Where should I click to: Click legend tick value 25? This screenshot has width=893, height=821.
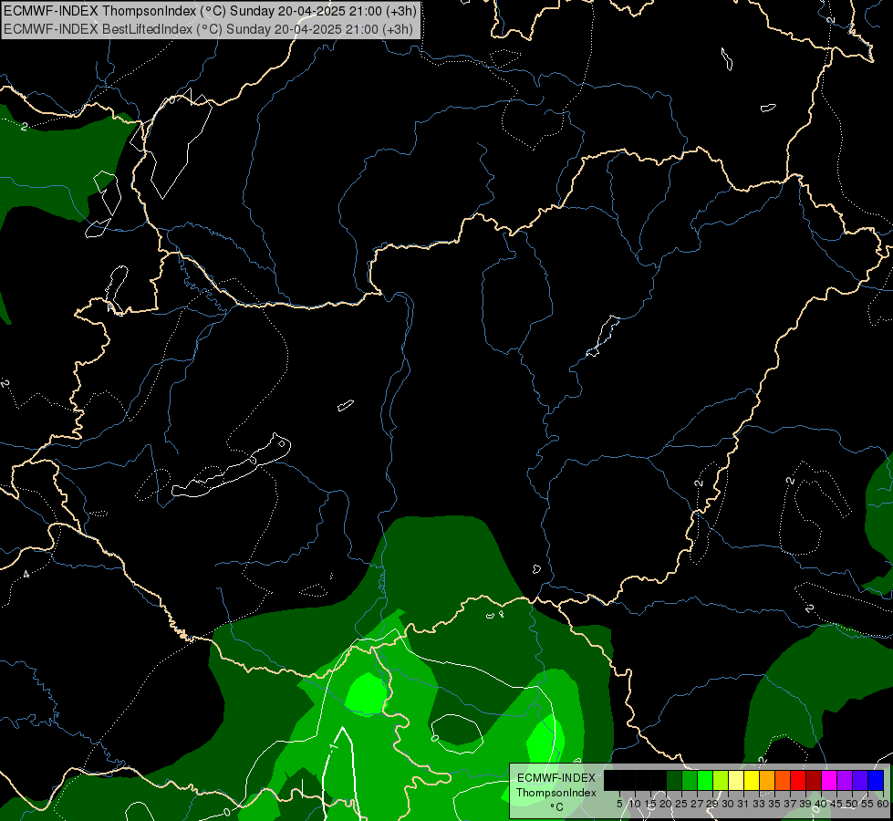pyautogui.click(x=681, y=804)
